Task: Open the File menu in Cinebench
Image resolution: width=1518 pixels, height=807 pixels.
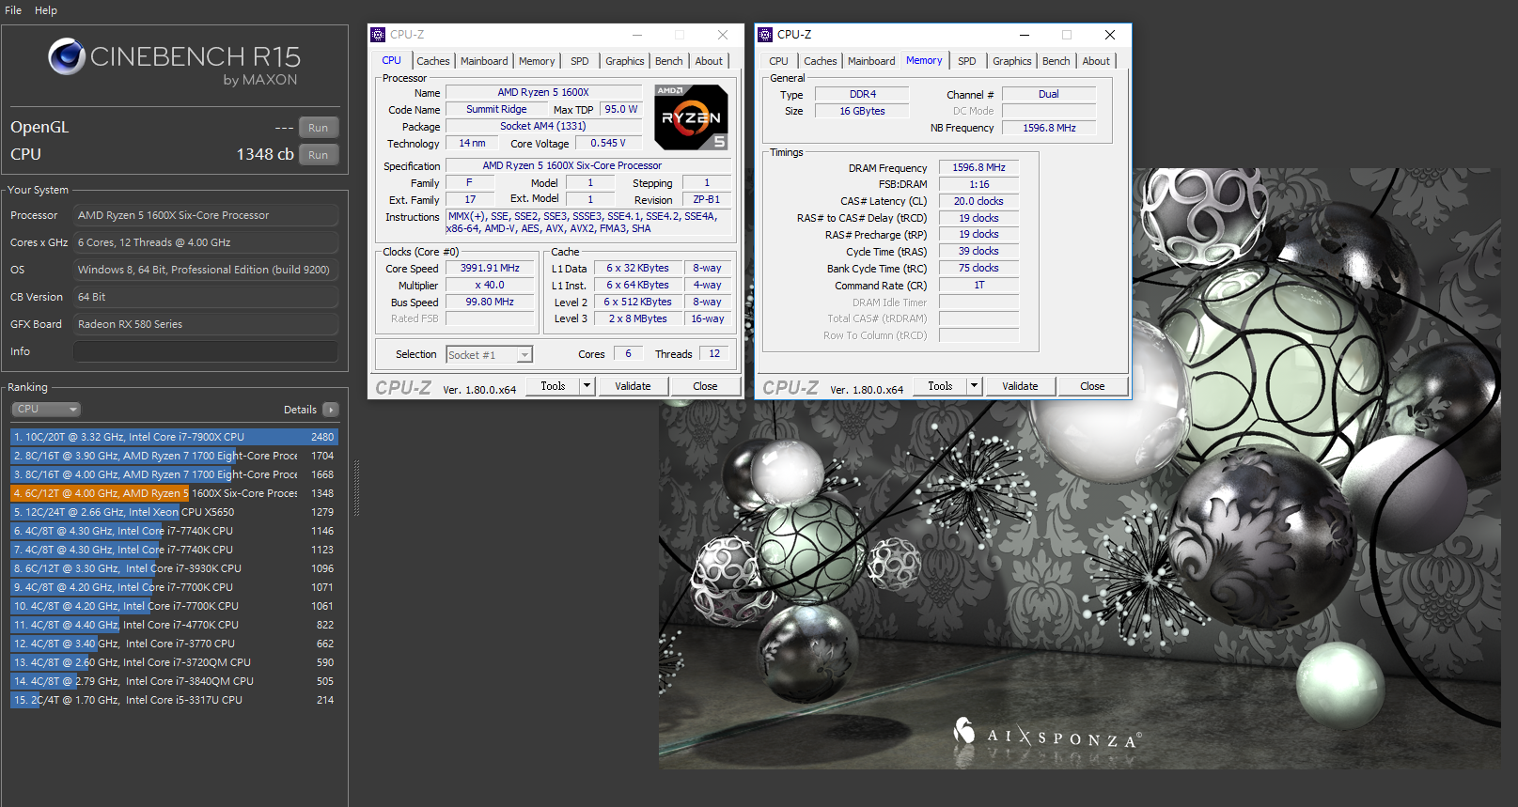Action: point(13,10)
